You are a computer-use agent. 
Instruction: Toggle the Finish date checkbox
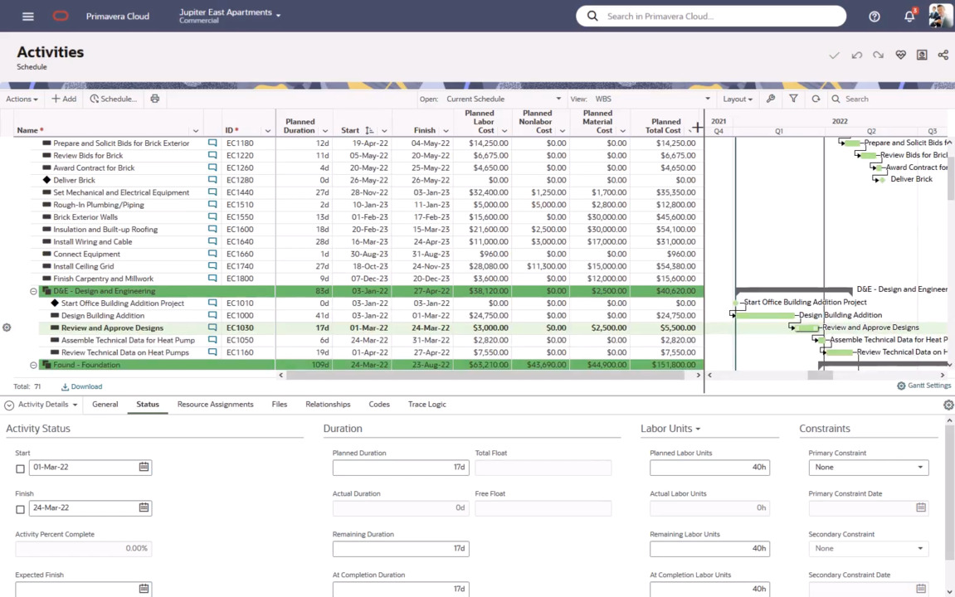(21, 509)
